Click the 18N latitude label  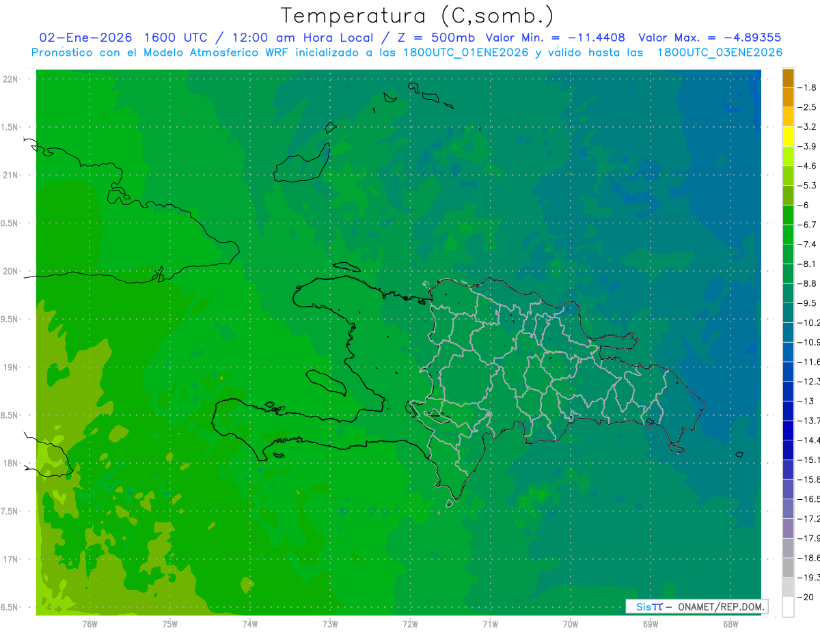10,463
